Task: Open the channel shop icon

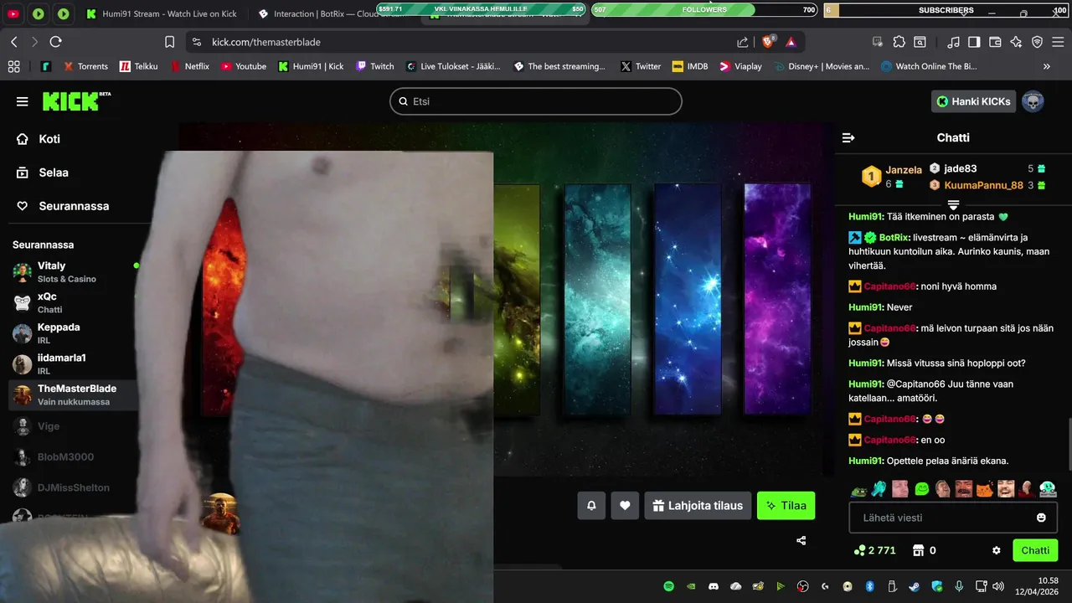Action: point(918,550)
